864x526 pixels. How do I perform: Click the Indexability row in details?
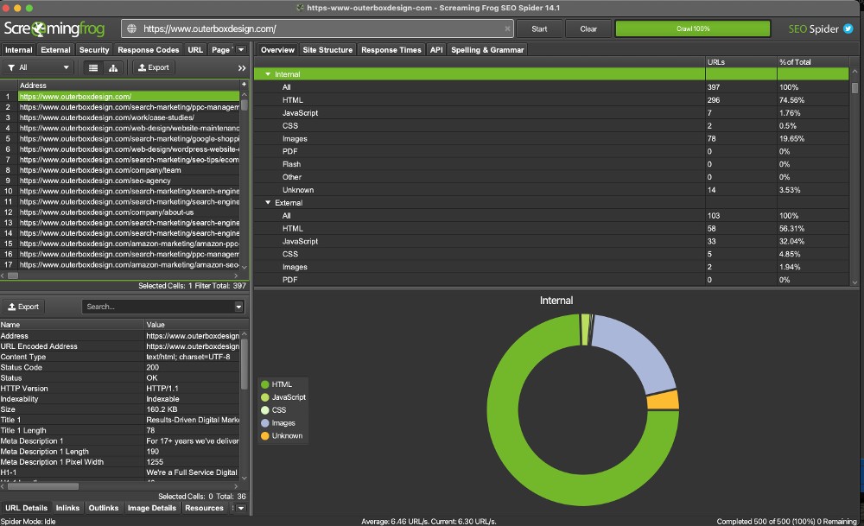point(119,399)
